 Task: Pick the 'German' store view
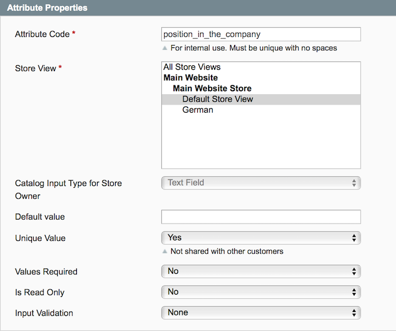click(198, 110)
